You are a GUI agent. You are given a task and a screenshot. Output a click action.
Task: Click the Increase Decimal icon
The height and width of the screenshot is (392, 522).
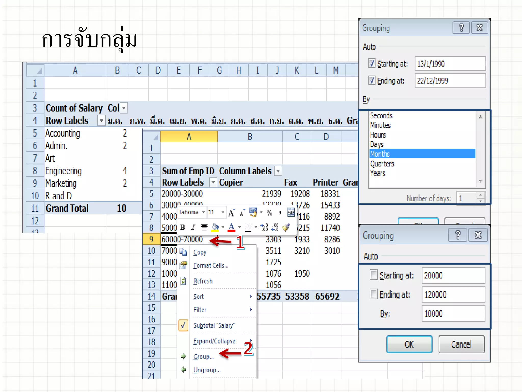pos(264,227)
